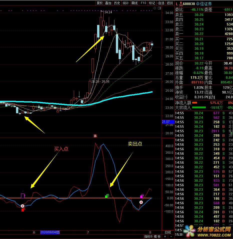
Task: Activate the 画线 drawing tools
Action: pos(135,3)
